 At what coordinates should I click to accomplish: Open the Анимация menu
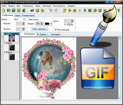tap(47, 6)
